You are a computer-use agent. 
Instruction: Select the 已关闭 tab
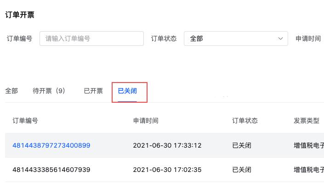point(127,91)
